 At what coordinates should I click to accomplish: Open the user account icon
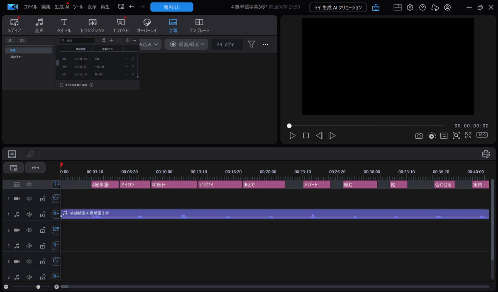[x=447, y=7]
